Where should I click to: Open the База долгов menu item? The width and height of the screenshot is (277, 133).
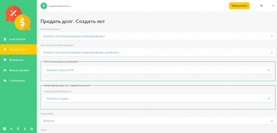click(18, 39)
